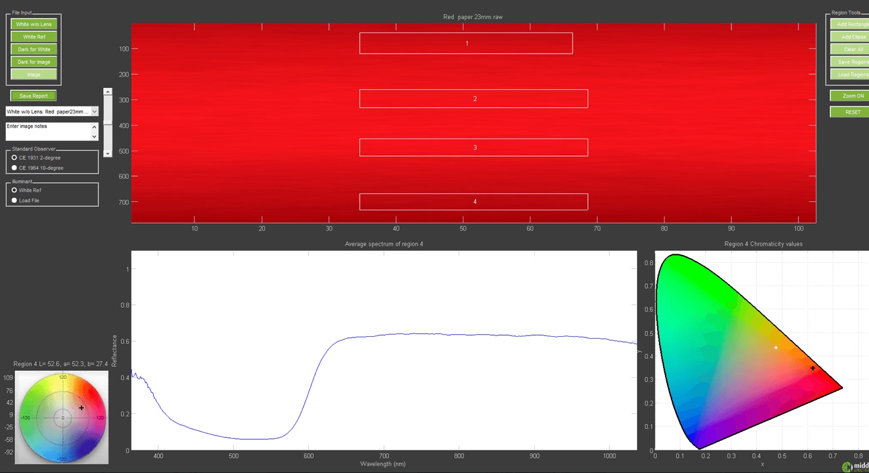This screenshot has height=473, width=869.
Task: Open the White w/o Lens file dropdown
Action: point(95,111)
